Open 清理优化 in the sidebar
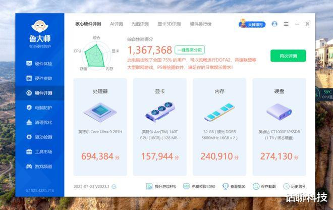The image size is (333, 210). 39,122
